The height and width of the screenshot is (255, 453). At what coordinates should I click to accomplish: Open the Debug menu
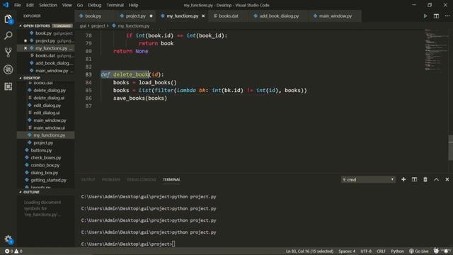[95, 5]
